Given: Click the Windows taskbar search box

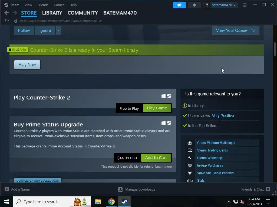Looking at the screenshot, I should tap(52, 202).
